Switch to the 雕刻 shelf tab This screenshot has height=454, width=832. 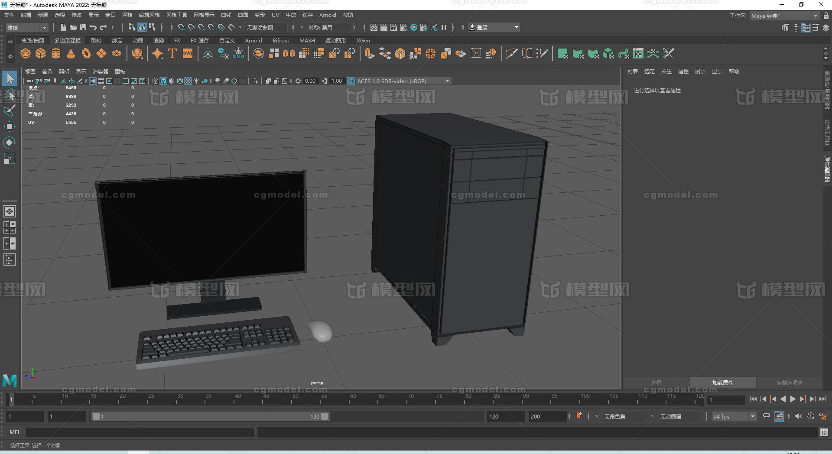96,41
